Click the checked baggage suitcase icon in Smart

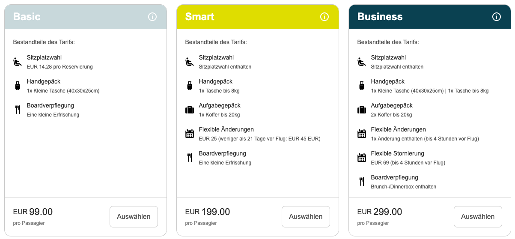(190, 110)
